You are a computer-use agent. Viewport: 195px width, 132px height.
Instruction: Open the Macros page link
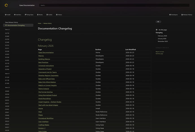(x=41, y=56)
